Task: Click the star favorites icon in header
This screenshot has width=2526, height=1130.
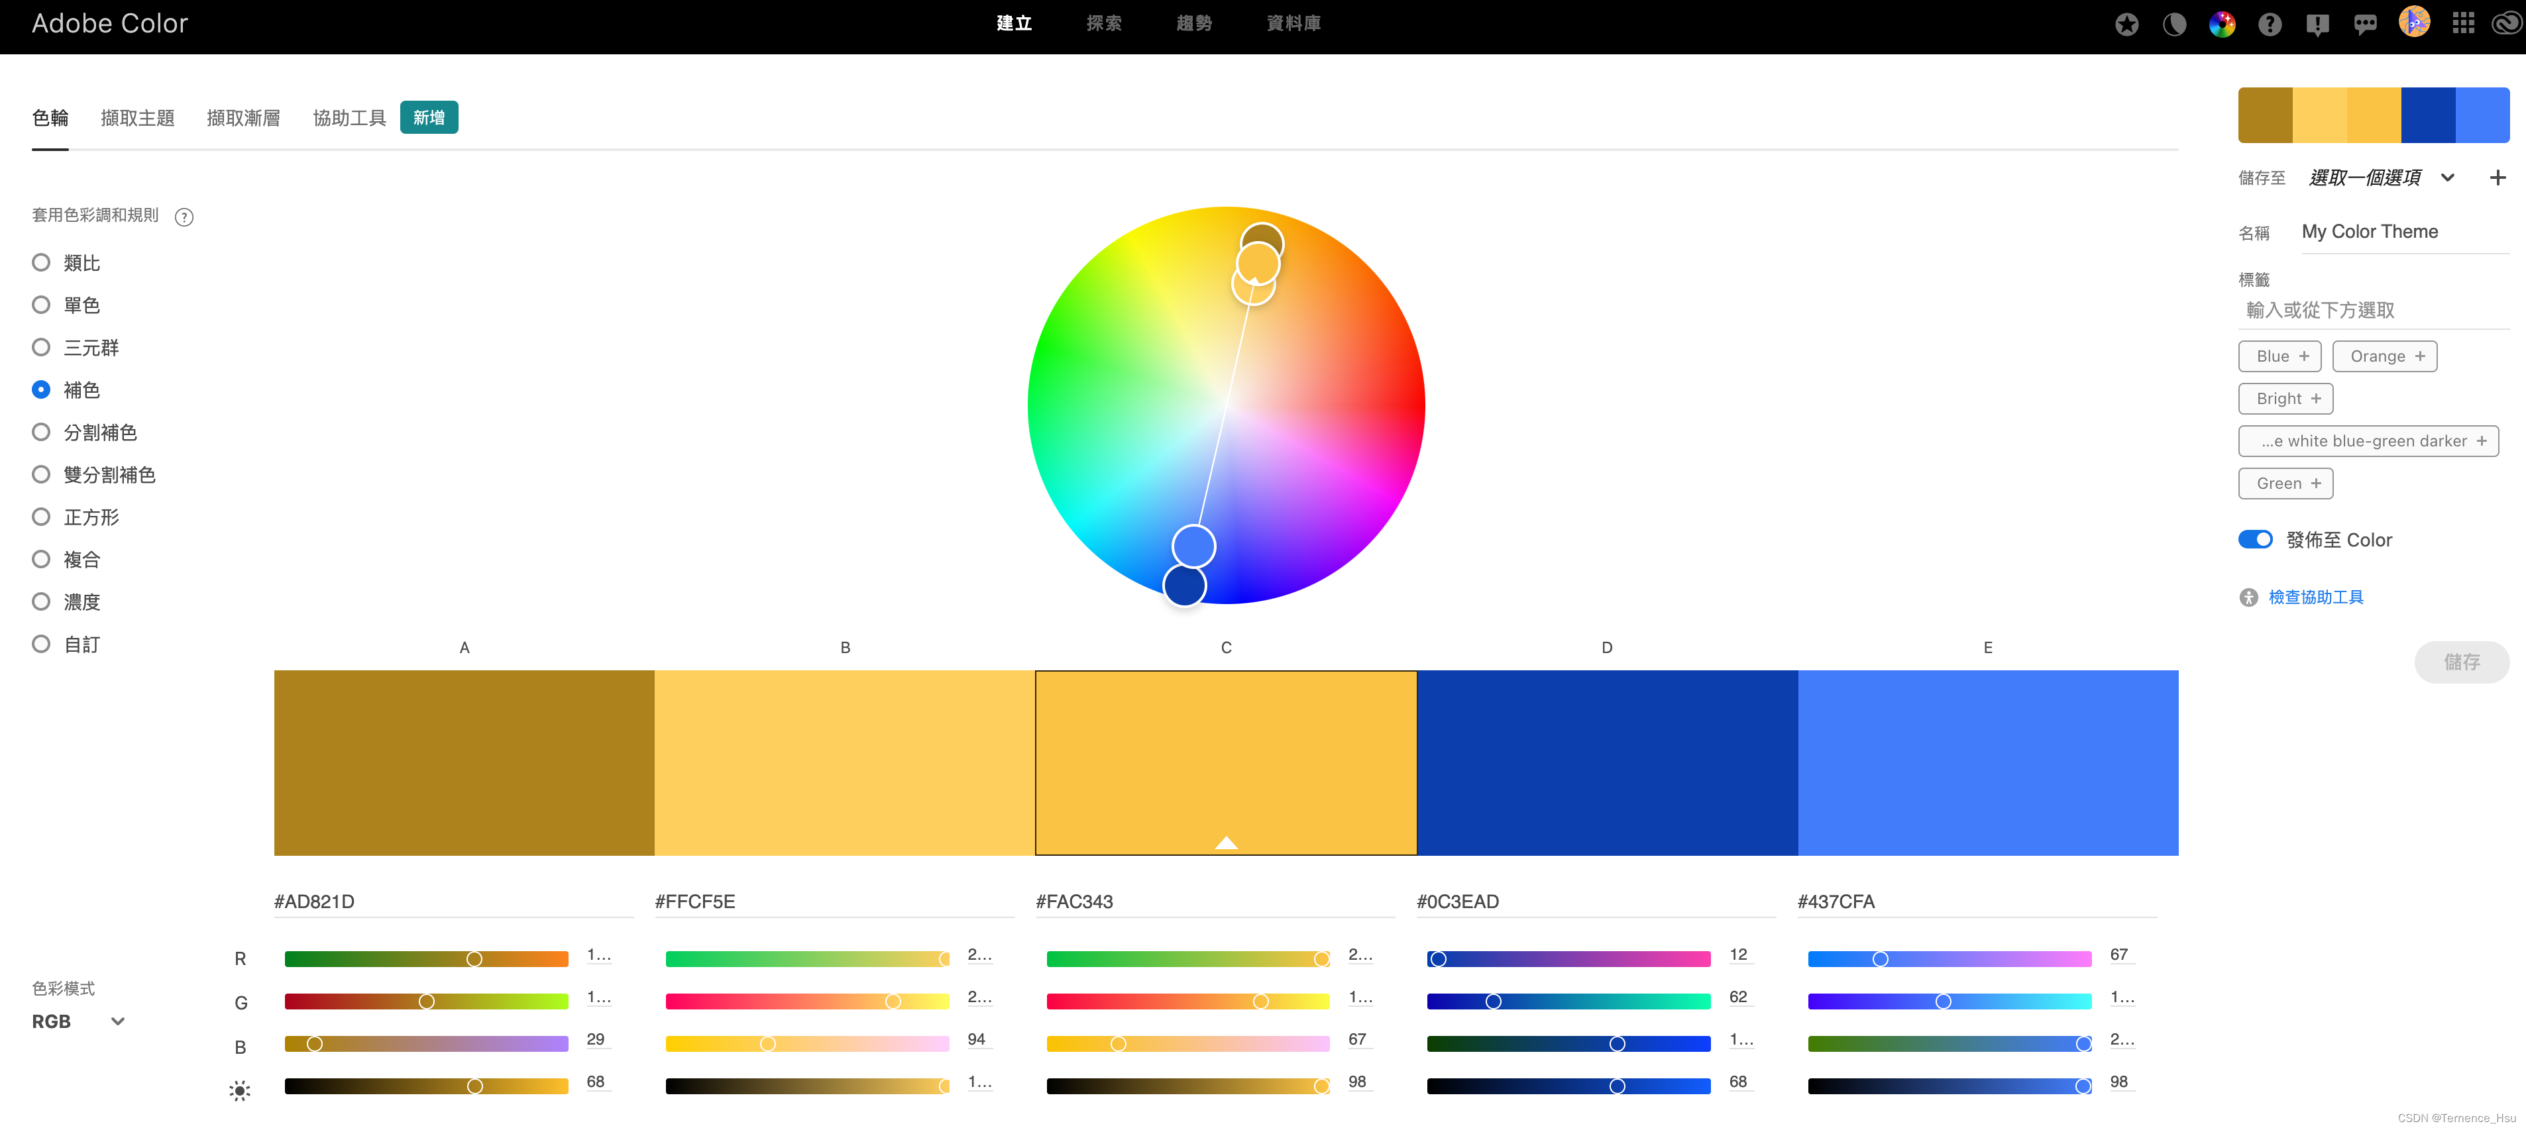Action: [2126, 25]
